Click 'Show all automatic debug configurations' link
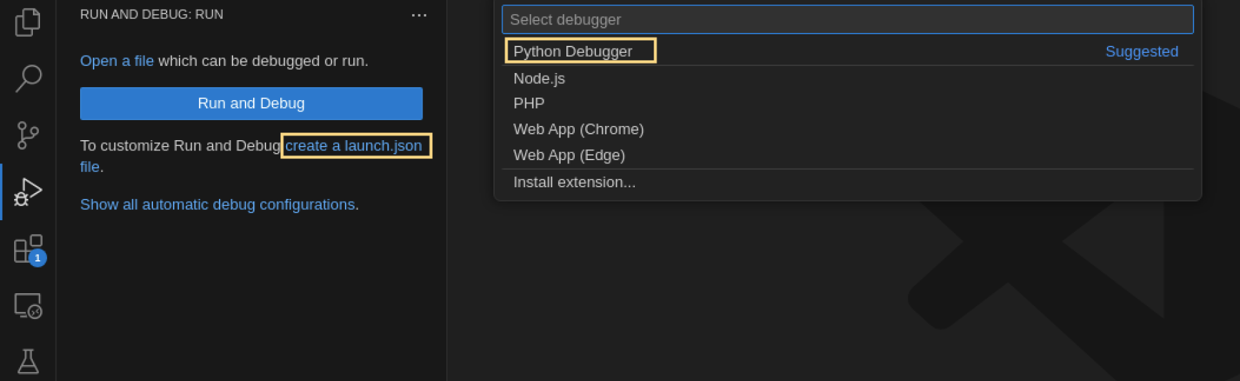1240x381 pixels. (x=218, y=205)
